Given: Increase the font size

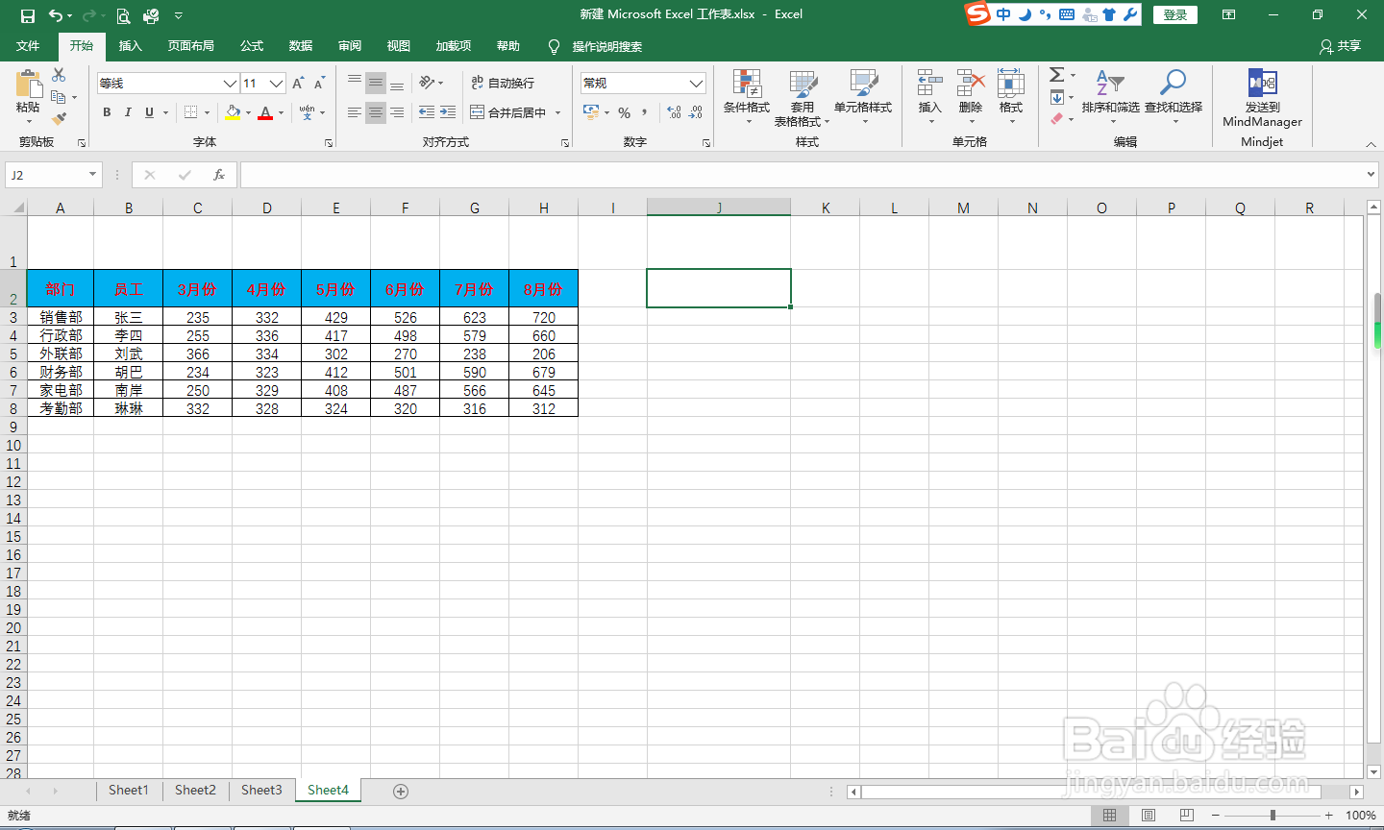Looking at the screenshot, I should 299,84.
